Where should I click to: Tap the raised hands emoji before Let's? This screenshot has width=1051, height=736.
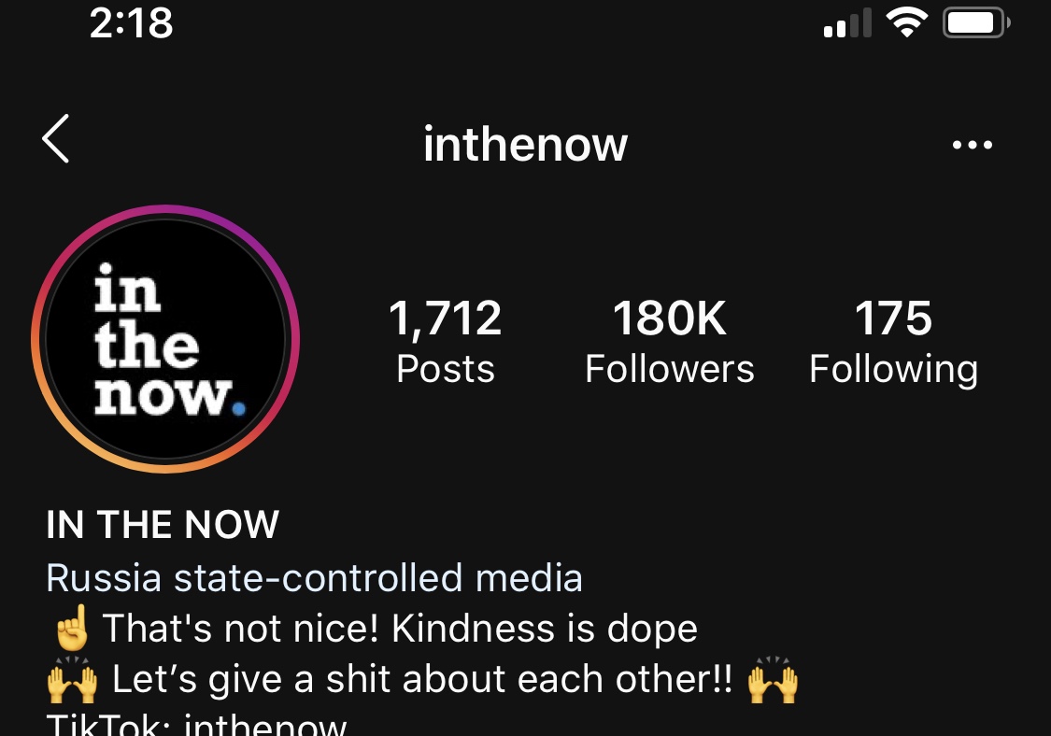coord(72,679)
